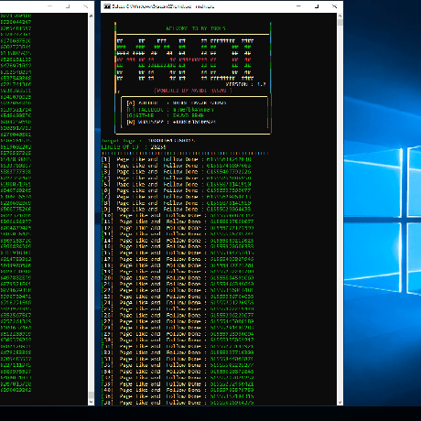The width and height of the screenshot is (421, 421).
Task: Click up arrow of main console scrollbar
Action: tap(340, 16)
